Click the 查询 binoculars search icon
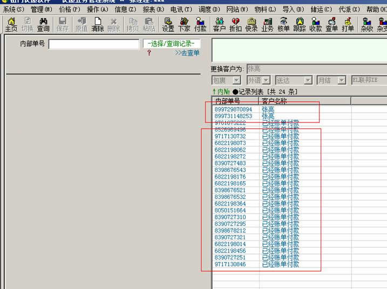Viewport: 387px width, 289px height. [43, 24]
